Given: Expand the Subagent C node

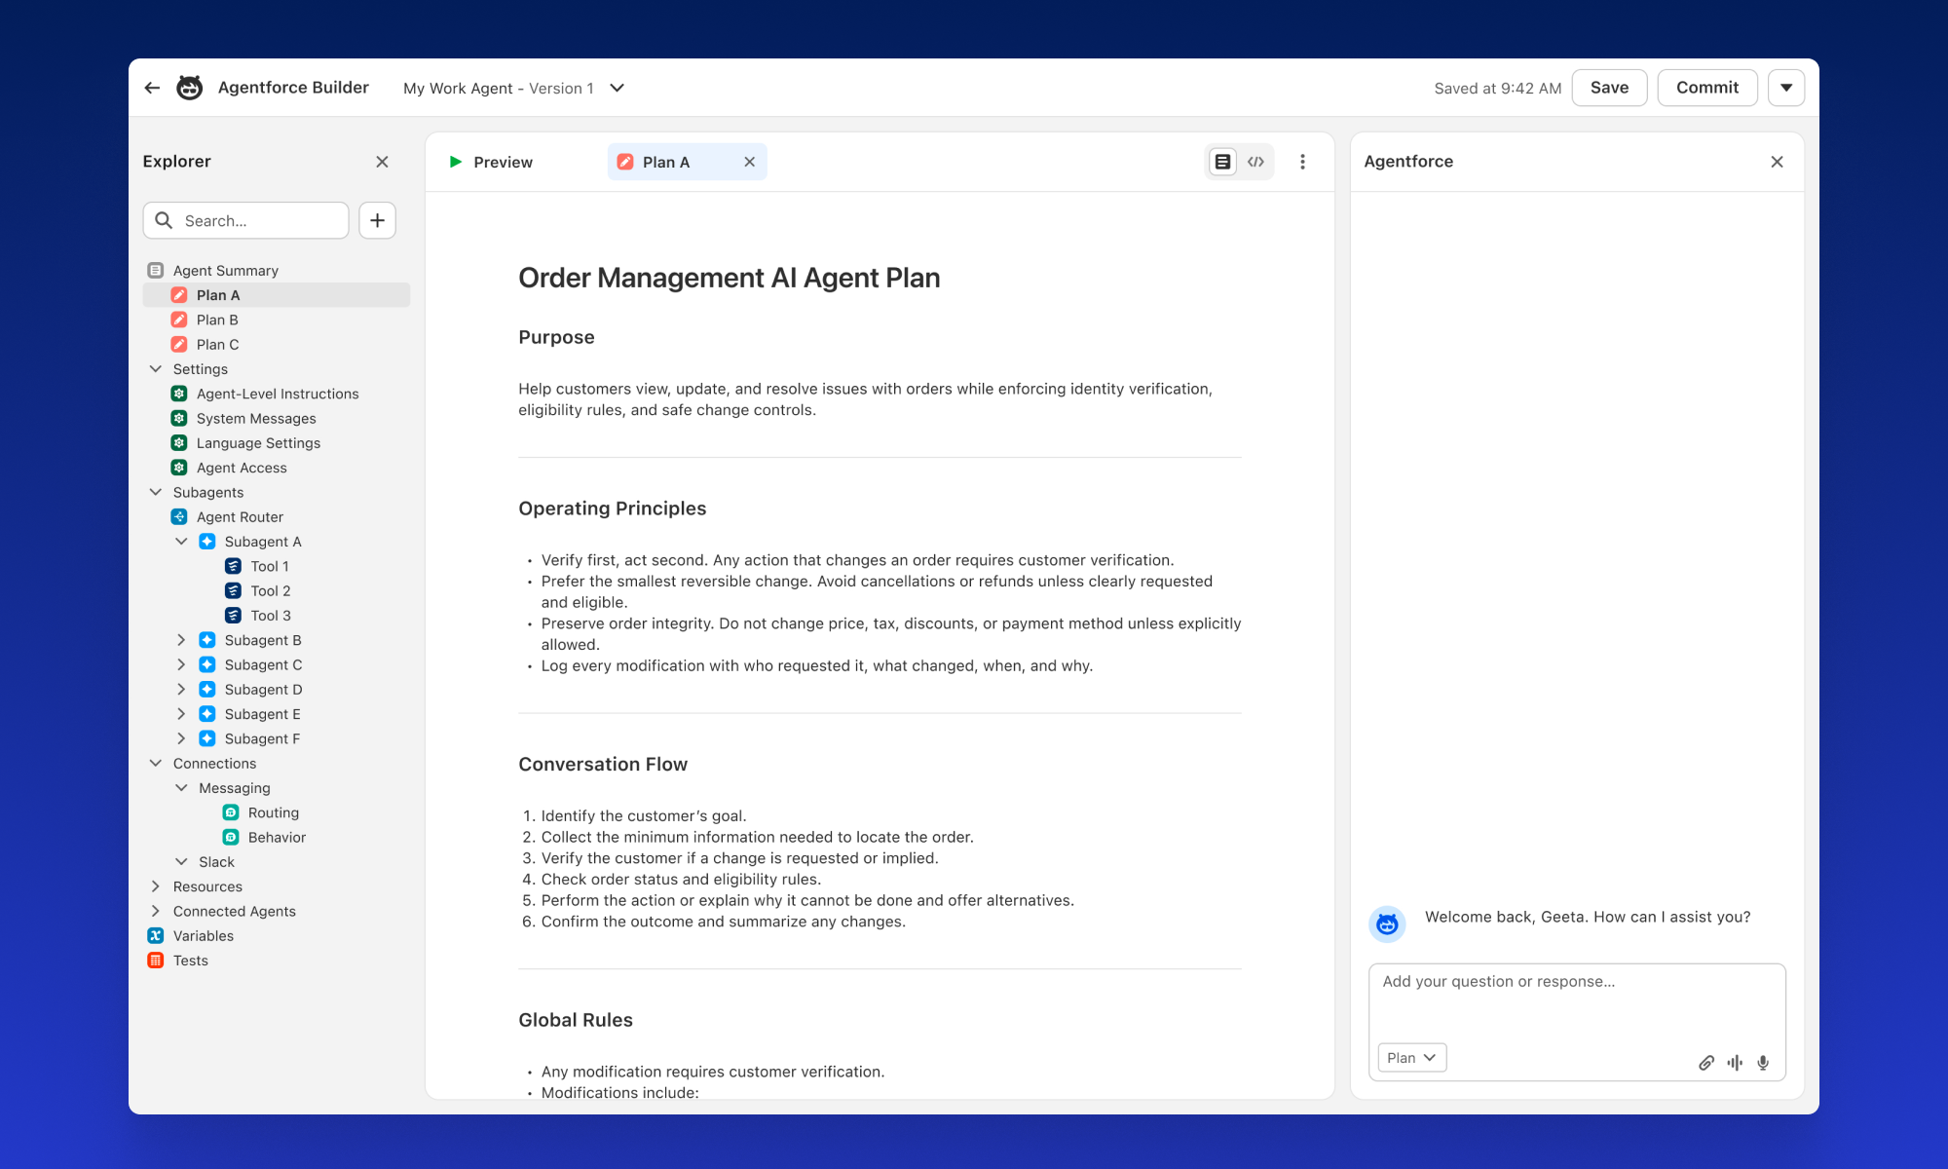Looking at the screenshot, I should tap(181, 664).
